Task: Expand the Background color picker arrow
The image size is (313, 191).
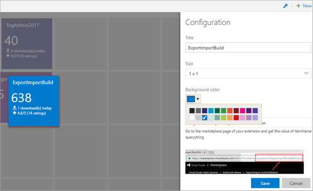Action: click(198, 99)
